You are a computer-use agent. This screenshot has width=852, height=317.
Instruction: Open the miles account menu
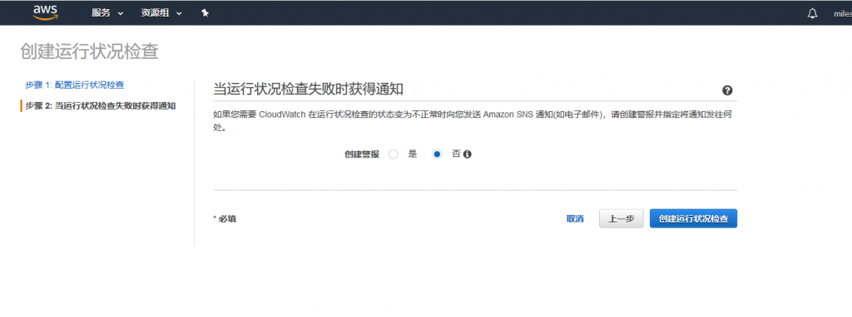(843, 14)
